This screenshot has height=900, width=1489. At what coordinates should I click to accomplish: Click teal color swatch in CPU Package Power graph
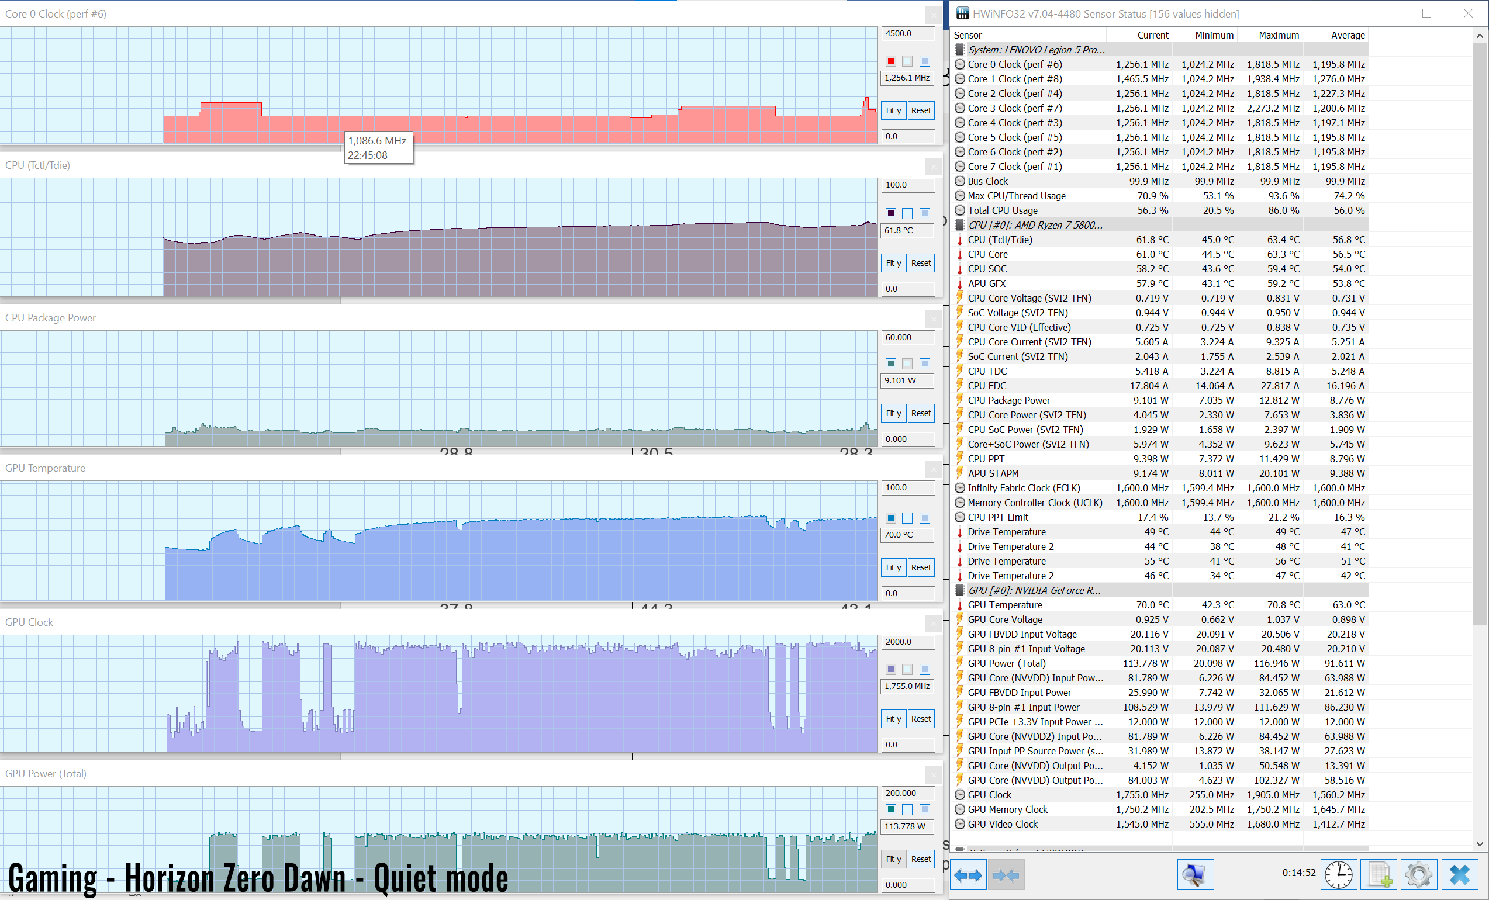(891, 364)
